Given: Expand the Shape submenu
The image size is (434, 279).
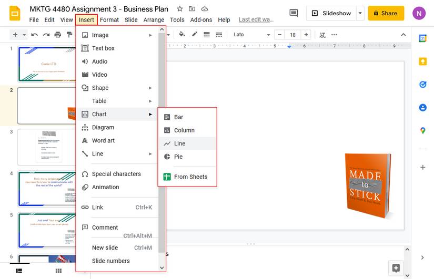Looking at the screenshot, I should pos(150,88).
